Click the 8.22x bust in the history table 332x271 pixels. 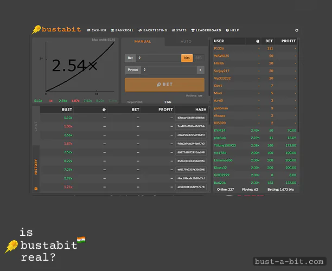pos(68,161)
